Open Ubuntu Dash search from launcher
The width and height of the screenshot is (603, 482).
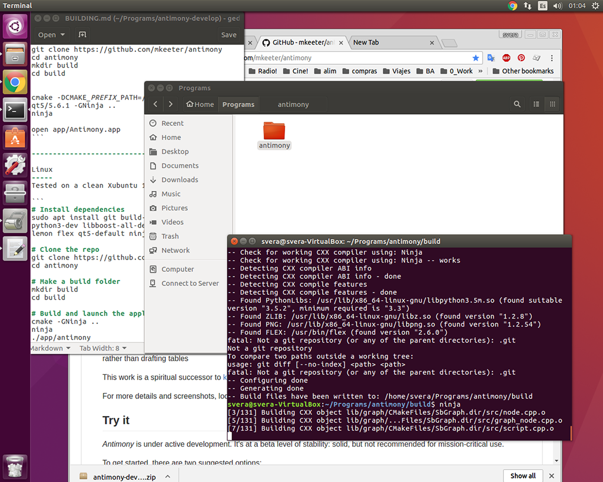point(15,26)
